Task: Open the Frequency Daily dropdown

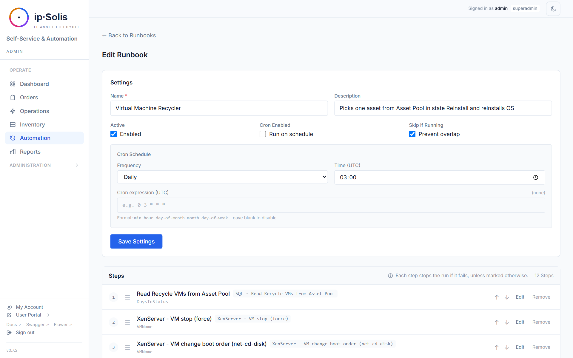Action: pyautogui.click(x=222, y=177)
